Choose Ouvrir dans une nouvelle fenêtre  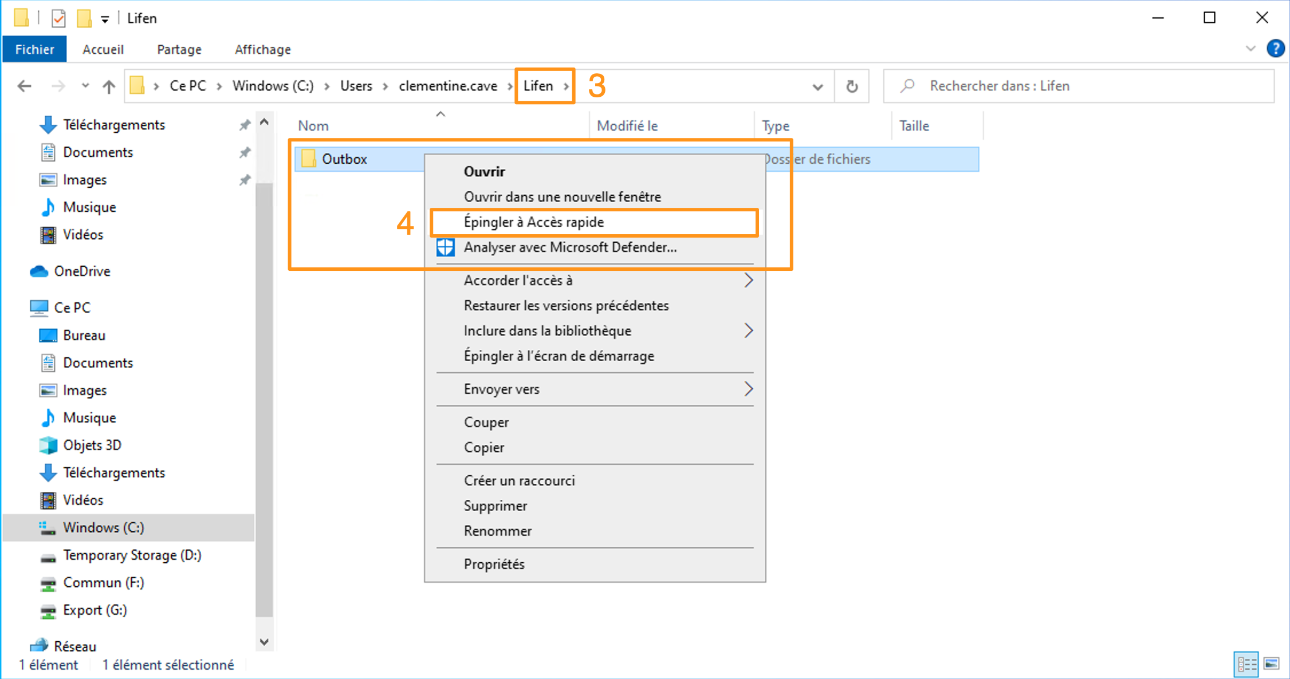point(595,197)
